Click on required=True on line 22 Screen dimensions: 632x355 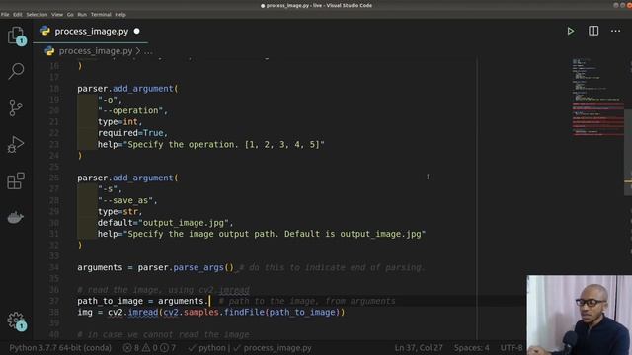(130, 133)
